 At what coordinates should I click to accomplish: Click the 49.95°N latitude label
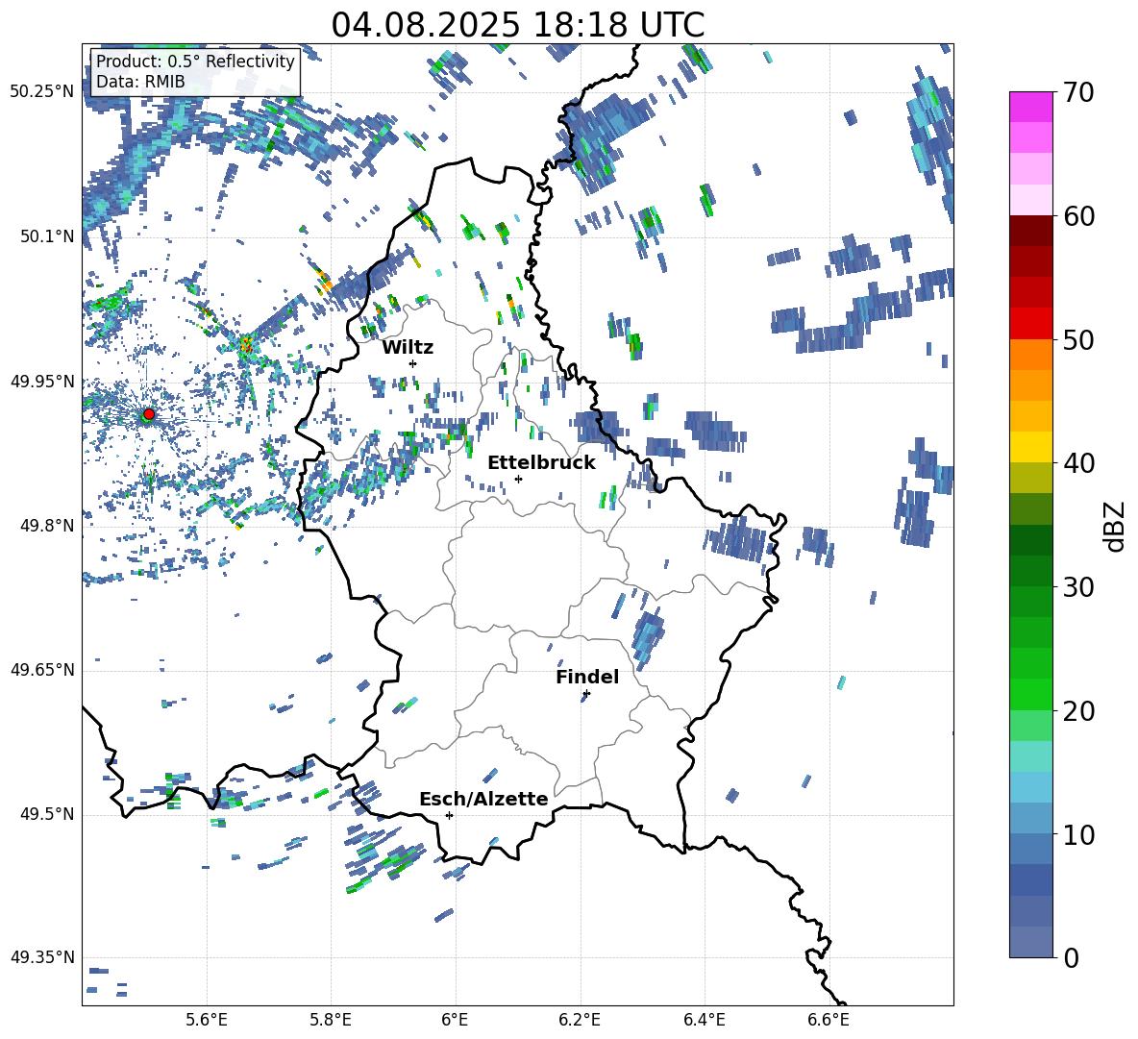[x=42, y=381]
